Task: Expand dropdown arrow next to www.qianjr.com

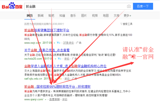Action: pyautogui.click(x=46, y=100)
